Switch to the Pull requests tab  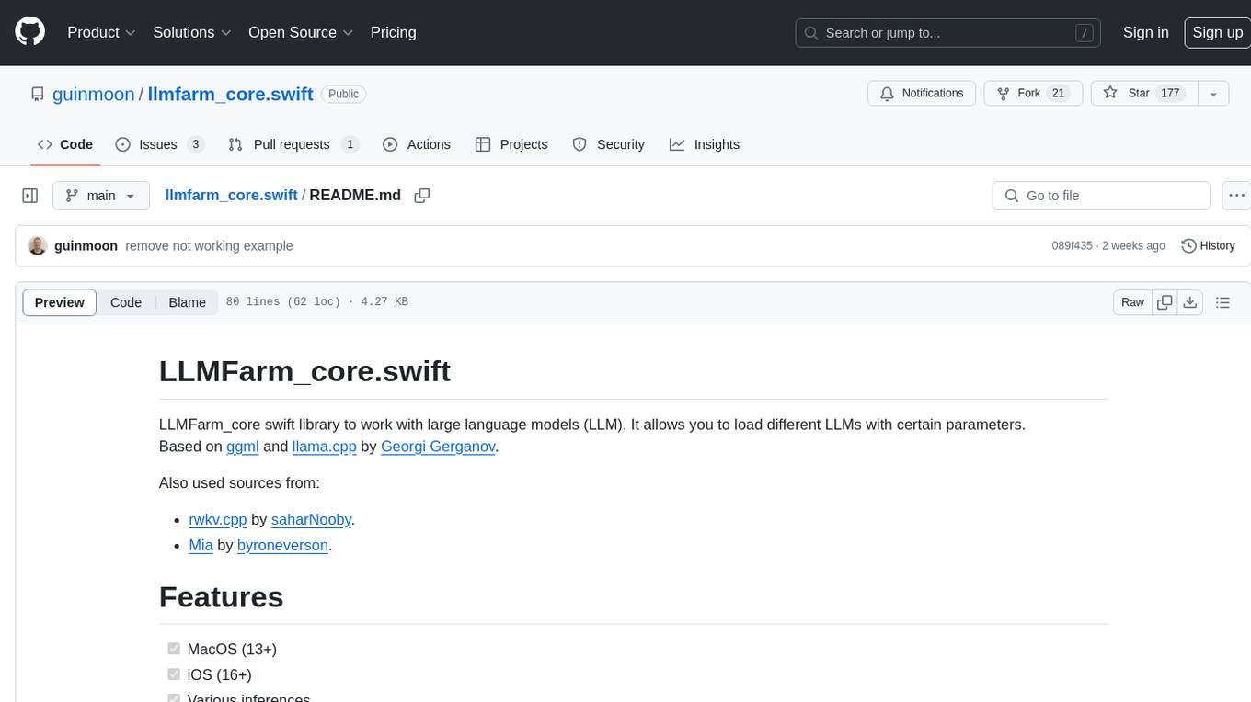point(293,144)
